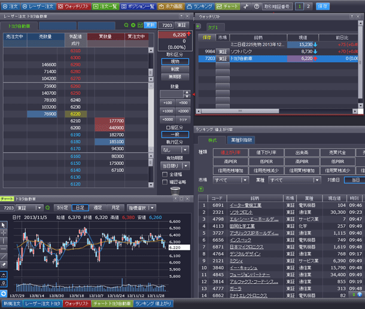Viewport: 365px width, 309px height.
Task: Click the green search icon in chart panel
Action: tap(48, 208)
